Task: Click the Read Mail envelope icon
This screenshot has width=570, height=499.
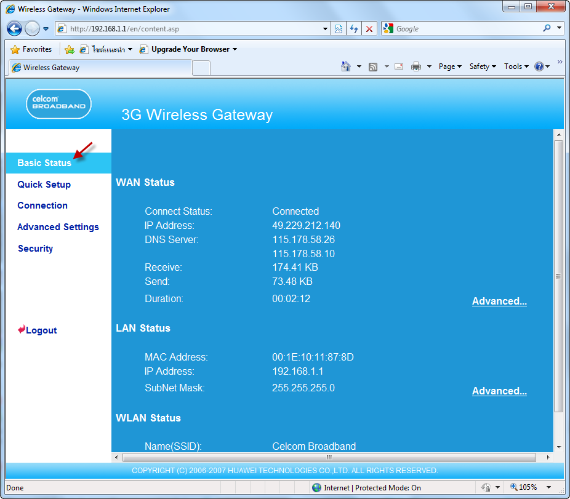Action: point(399,66)
